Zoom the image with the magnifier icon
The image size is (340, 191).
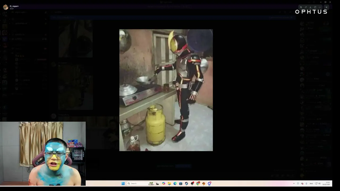[x=301, y=7]
